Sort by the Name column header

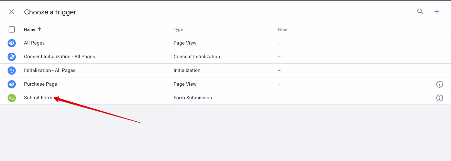[33, 29]
